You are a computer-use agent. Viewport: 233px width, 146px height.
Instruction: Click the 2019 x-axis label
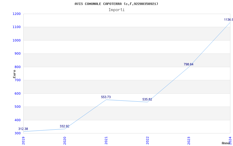click(x=23, y=141)
